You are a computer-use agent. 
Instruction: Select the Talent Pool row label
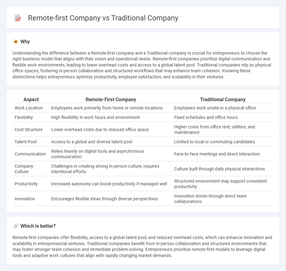coord(26,142)
